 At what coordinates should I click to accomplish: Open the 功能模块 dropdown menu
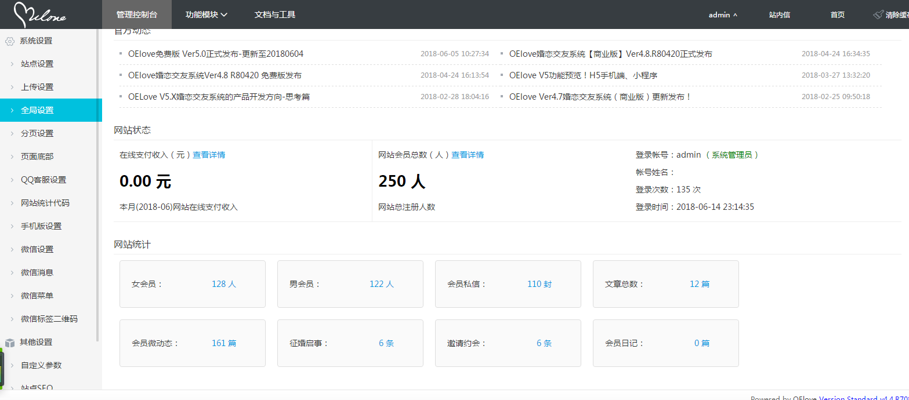tap(206, 14)
